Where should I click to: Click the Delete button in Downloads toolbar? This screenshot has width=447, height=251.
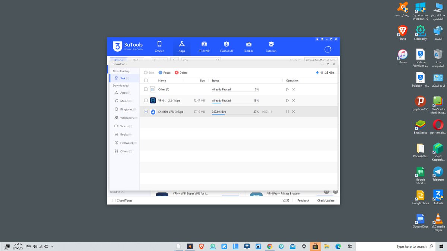[x=181, y=73]
